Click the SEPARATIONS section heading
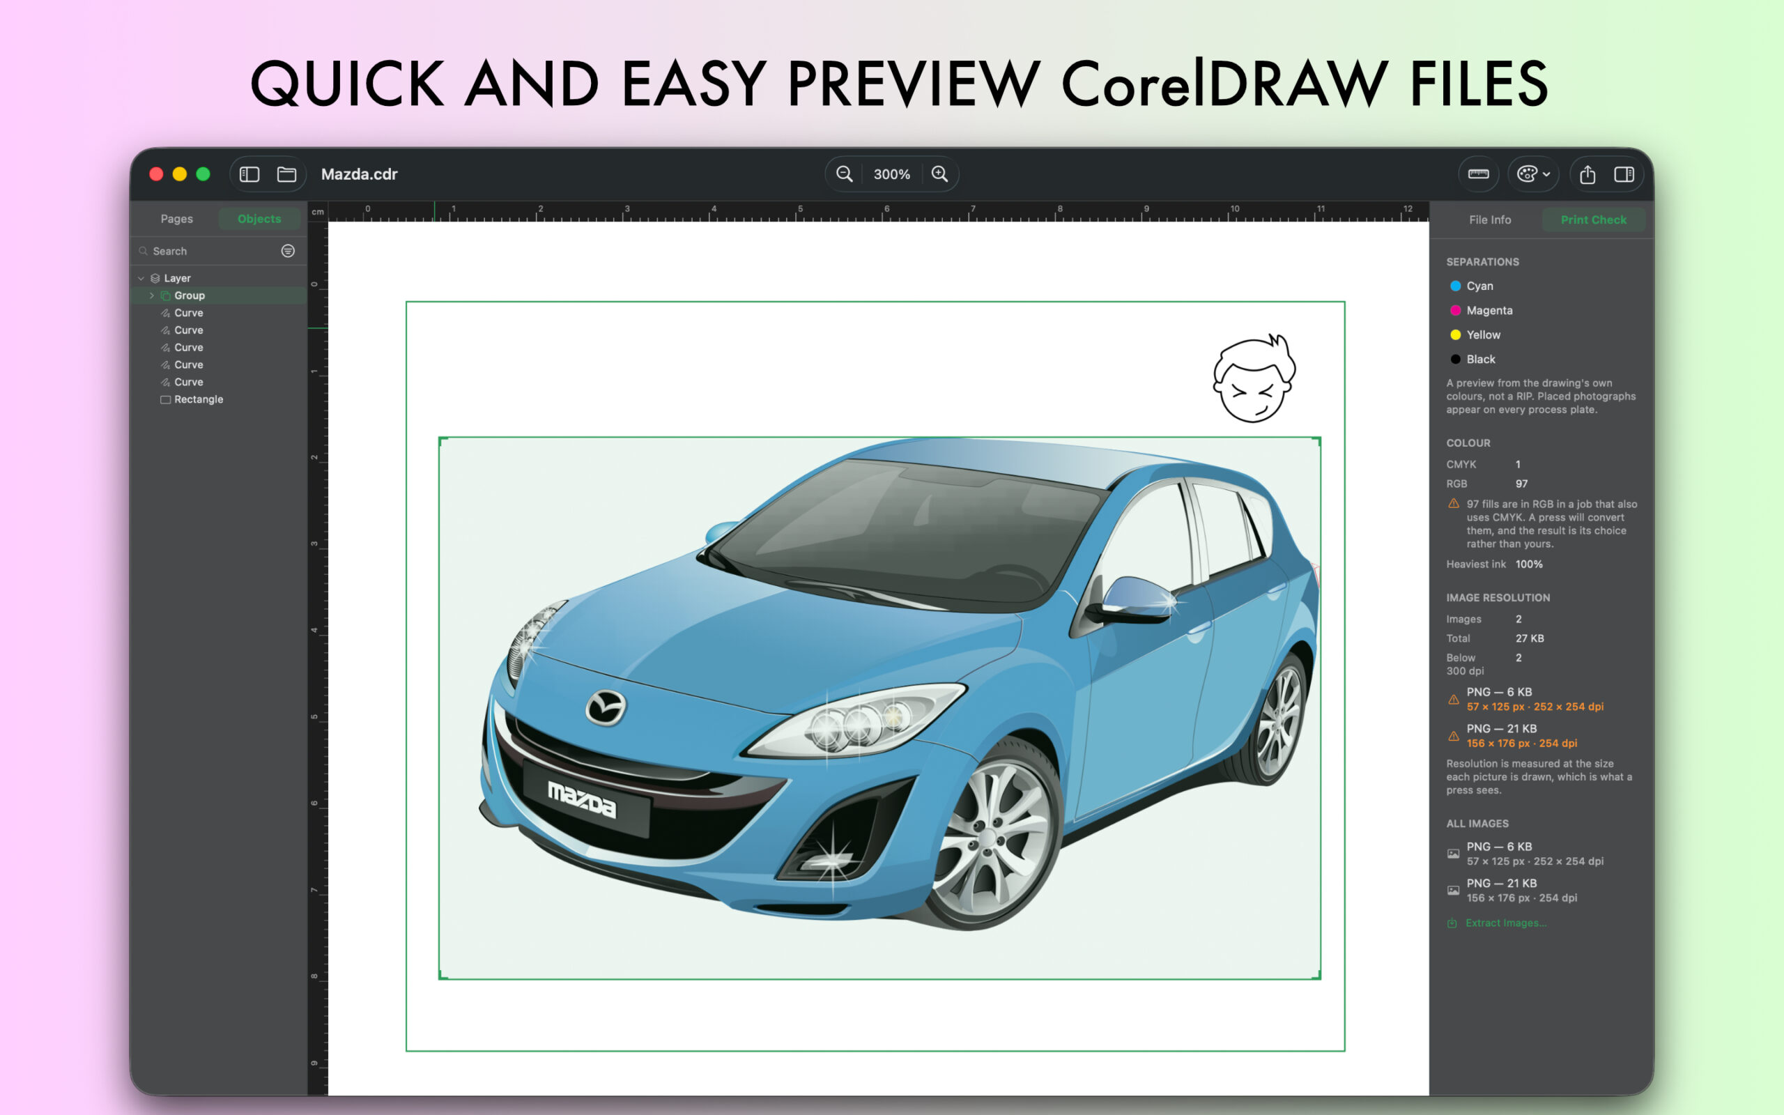 click(1482, 262)
